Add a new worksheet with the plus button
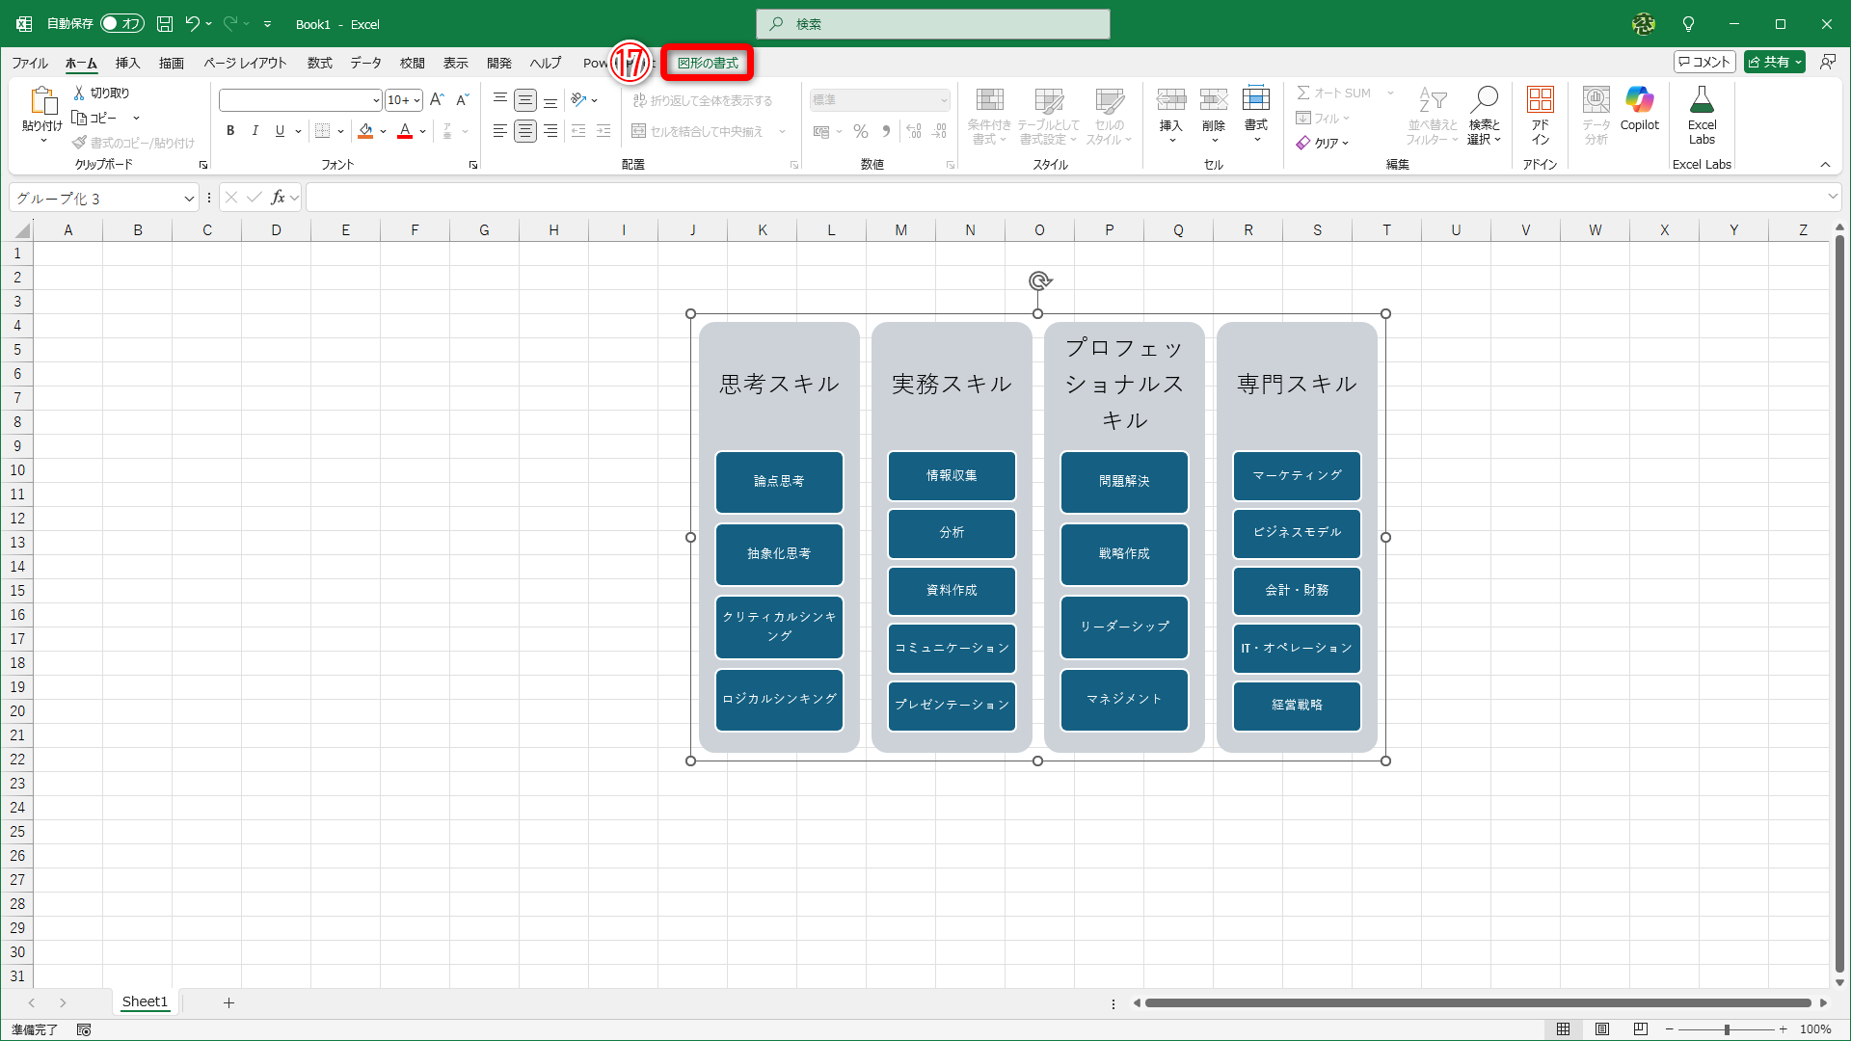Image resolution: width=1851 pixels, height=1041 pixels. tap(228, 1002)
